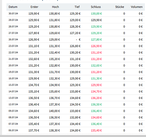This screenshot has height=137, width=146.
Task: Click high value 140,00 € on 09.07.04
Action: click(54, 111)
